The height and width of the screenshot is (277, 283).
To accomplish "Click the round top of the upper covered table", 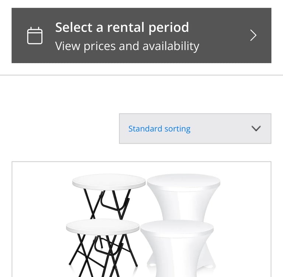I will (184, 181).
